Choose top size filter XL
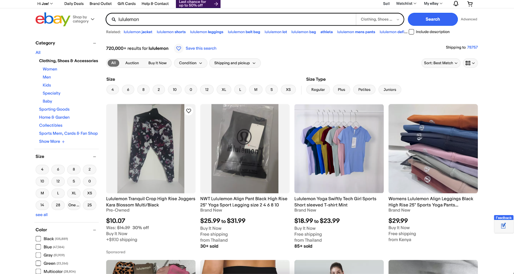514x274 pixels. (x=224, y=90)
